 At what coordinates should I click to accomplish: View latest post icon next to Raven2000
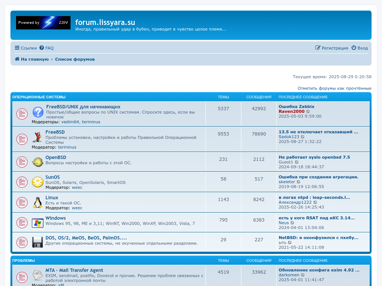pyautogui.click(x=308, y=112)
